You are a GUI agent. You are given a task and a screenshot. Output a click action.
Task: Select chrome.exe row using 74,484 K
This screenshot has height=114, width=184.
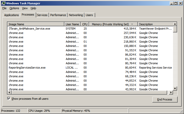point(90,72)
